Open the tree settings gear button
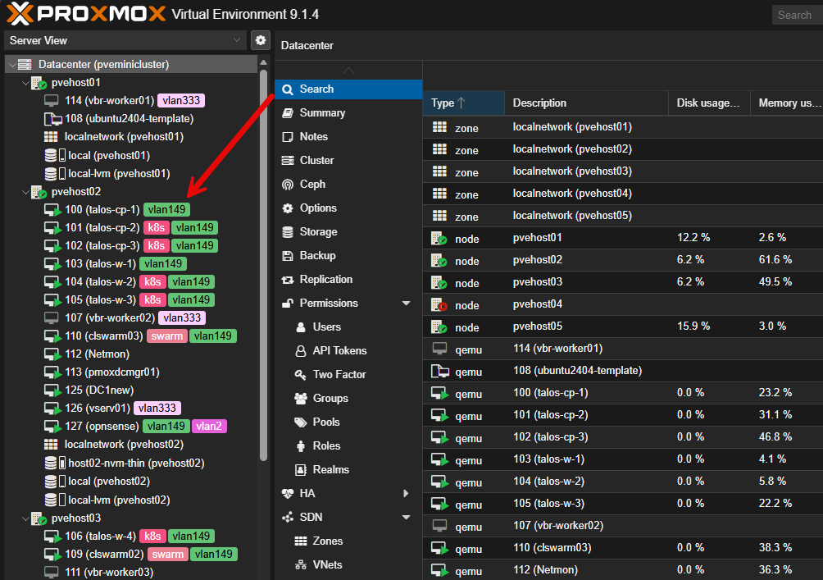 261,40
